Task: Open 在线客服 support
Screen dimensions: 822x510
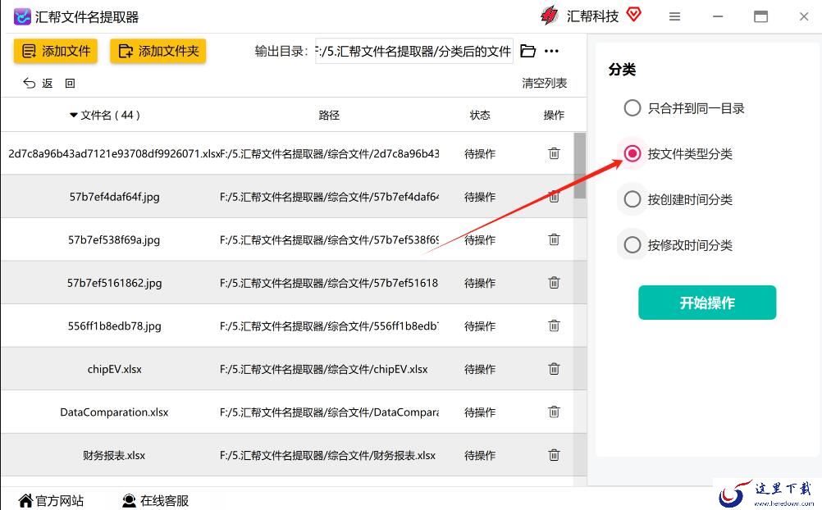Action: pos(155,500)
